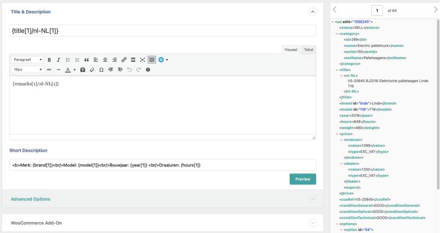
Task: Click the blue circular shortcode icon
Action: point(161,60)
